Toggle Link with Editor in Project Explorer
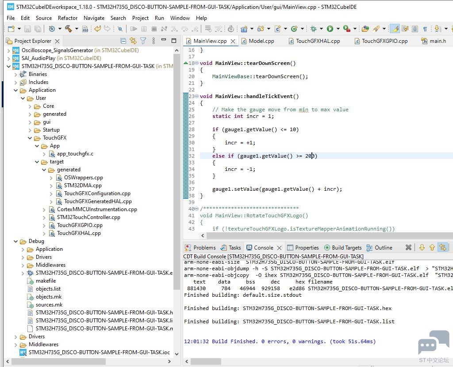Screen dimensions: 453x367 133,41
